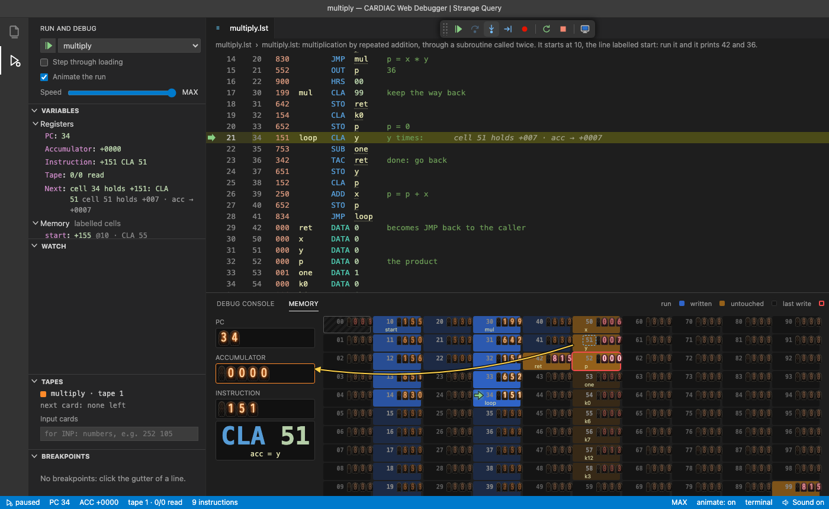Click the paused indicator in status bar
The image size is (829, 509).
click(x=23, y=502)
